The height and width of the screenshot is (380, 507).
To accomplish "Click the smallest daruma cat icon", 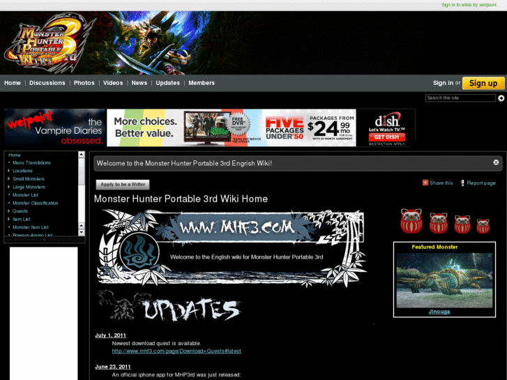I will [x=483, y=226].
